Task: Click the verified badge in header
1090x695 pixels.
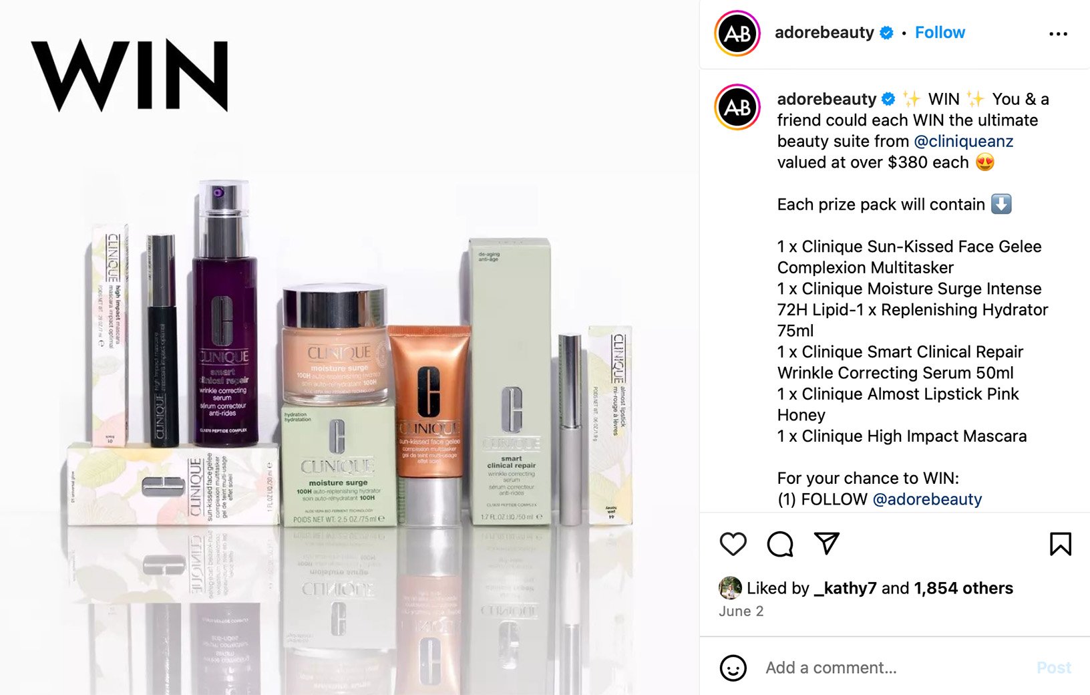Action: [886, 33]
